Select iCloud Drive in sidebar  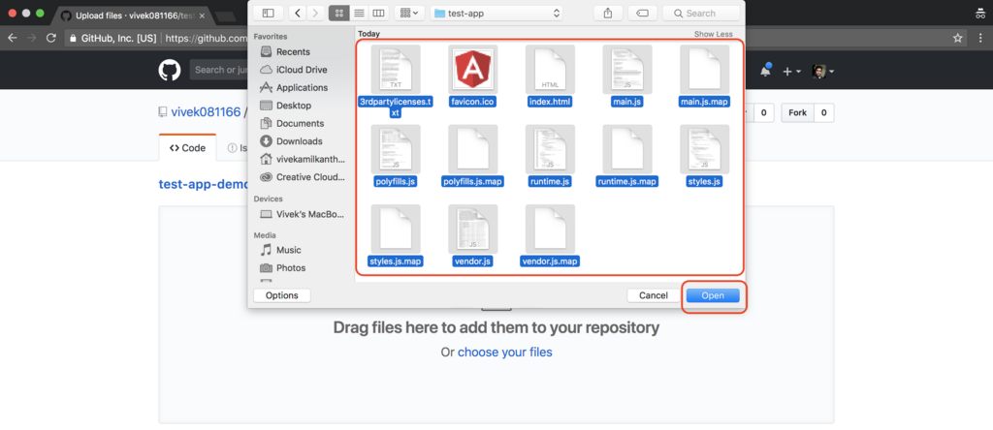click(300, 70)
